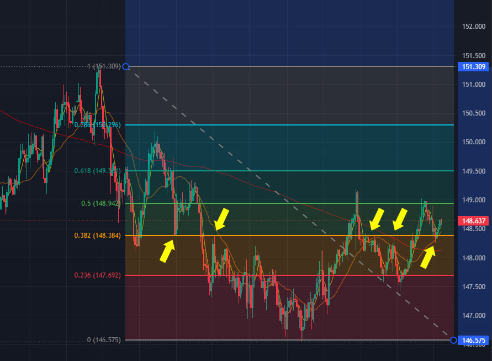Click the leftmost yellow up-pointing arrow

coord(167,252)
